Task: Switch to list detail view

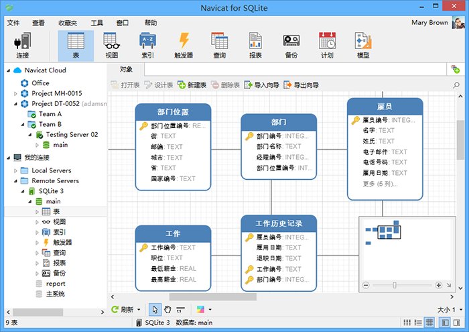Action: click(418, 323)
